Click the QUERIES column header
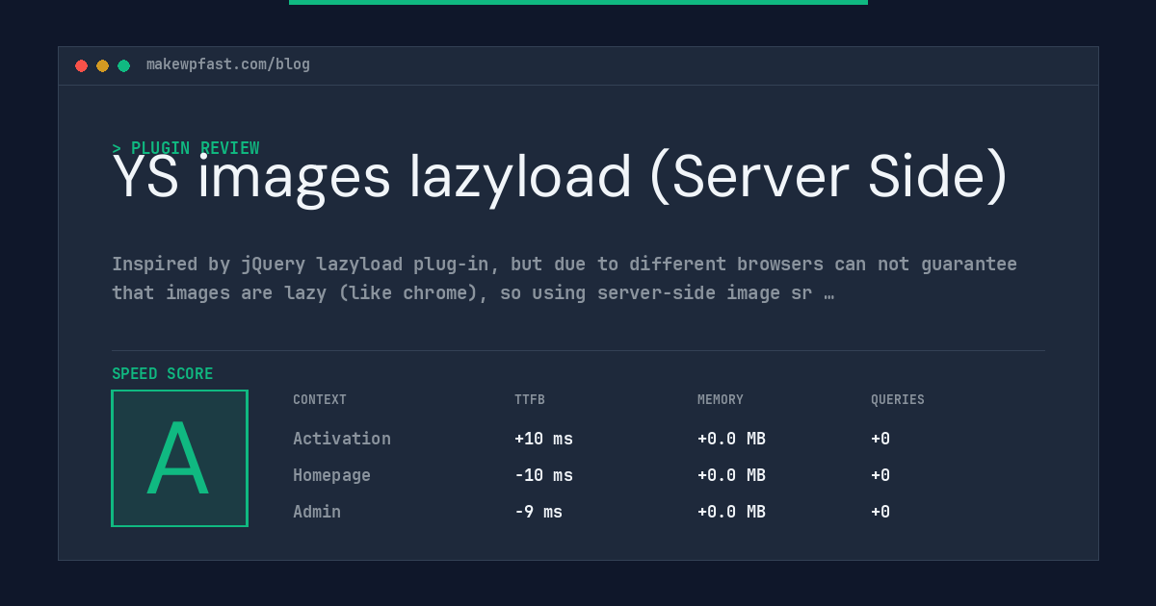This screenshot has height=606, width=1156. (x=898, y=399)
